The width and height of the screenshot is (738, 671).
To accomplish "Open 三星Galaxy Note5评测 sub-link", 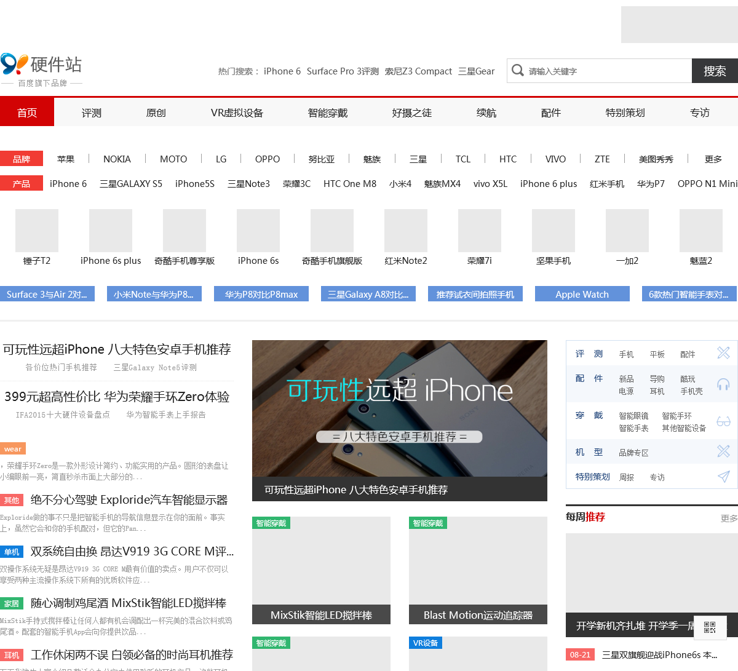I will [x=155, y=367].
